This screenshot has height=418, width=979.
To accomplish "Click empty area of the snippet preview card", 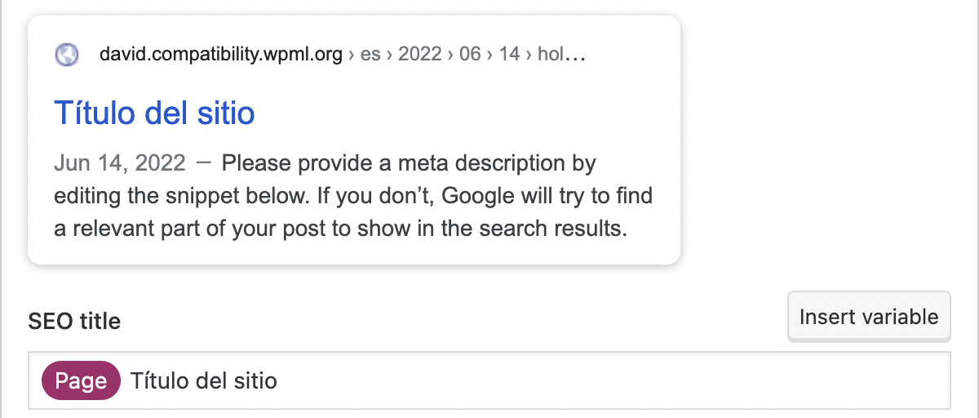I will click(x=489, y=114).
